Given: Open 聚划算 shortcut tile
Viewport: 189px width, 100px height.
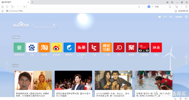Looking at the screenshot, I should click(131, 48).
